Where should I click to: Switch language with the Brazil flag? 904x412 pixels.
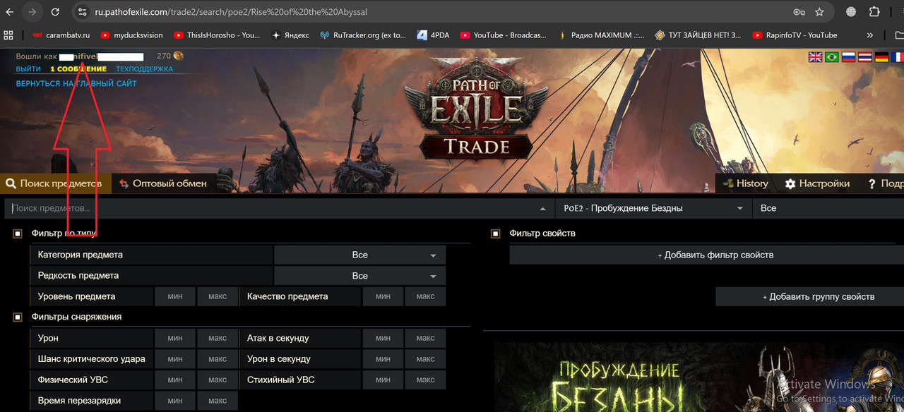coord(832,57)
